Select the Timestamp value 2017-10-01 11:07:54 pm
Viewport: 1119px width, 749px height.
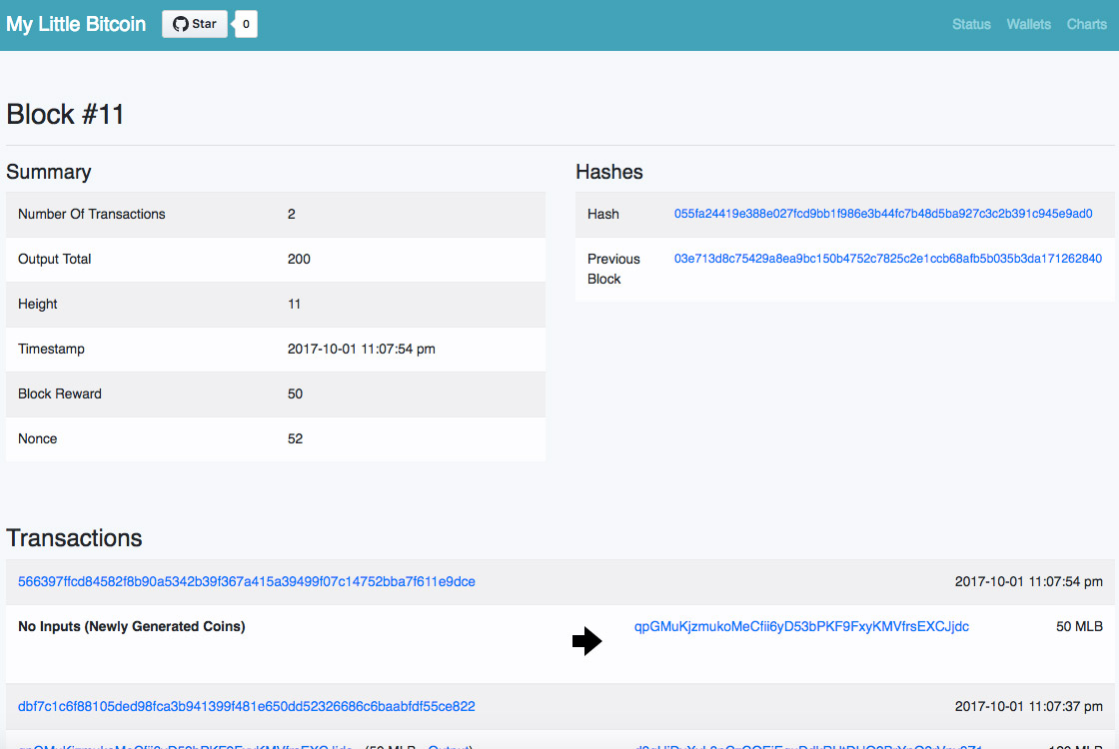click(361, 349)
